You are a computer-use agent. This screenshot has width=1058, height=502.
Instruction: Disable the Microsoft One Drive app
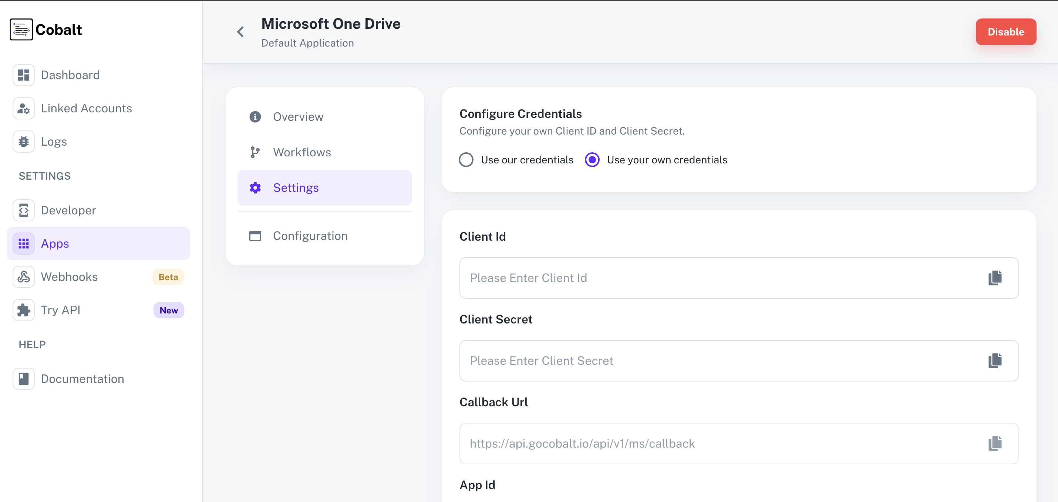pos(1006,31)
